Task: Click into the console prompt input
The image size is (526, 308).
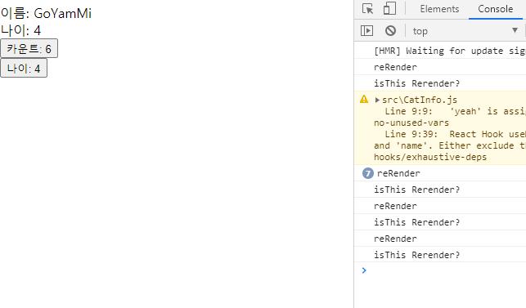Action: coord(446,270)
